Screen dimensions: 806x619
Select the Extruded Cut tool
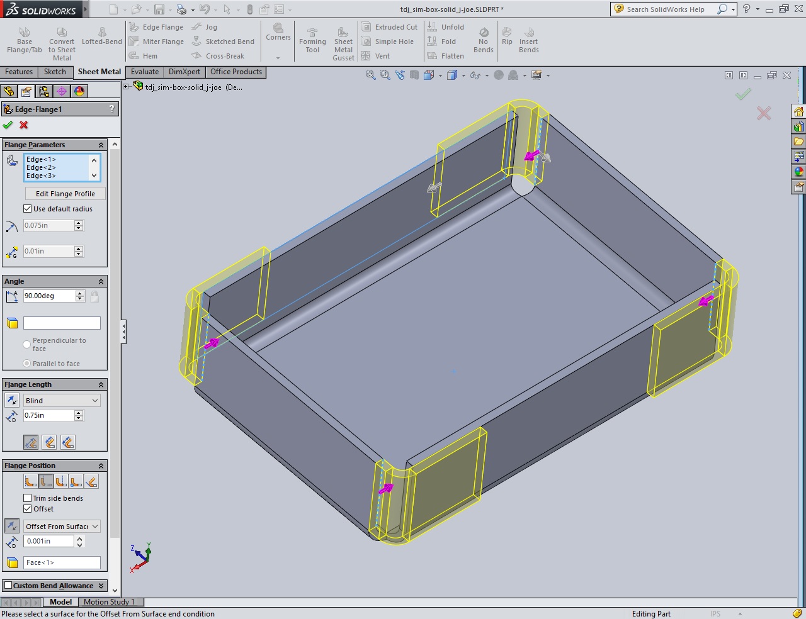389,27
